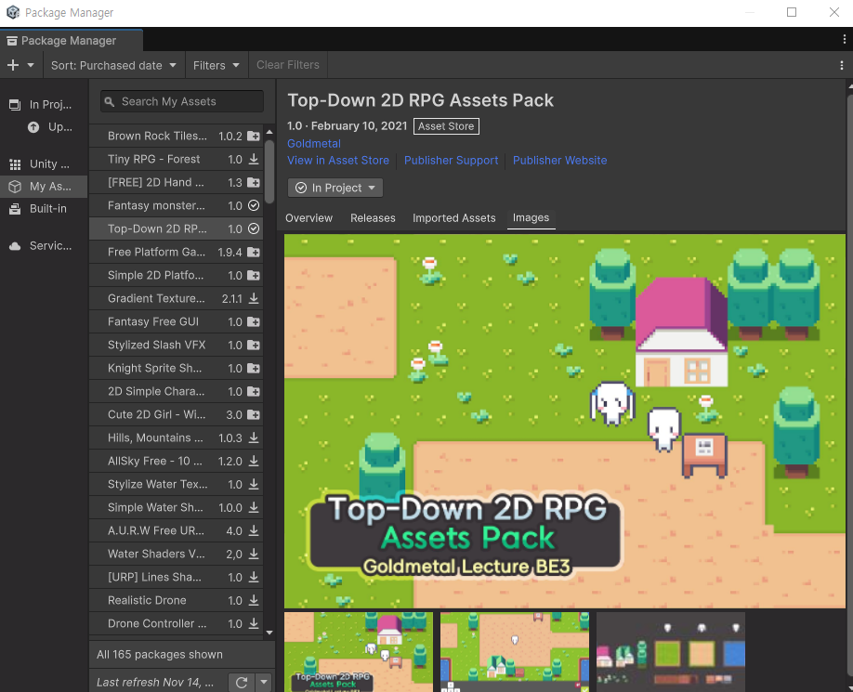
Task: Click download icon for Stylize Water Texture
Action: click(254, 484)
